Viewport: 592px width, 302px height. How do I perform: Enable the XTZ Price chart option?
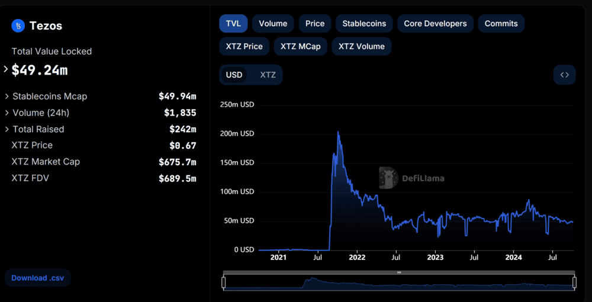244,46
